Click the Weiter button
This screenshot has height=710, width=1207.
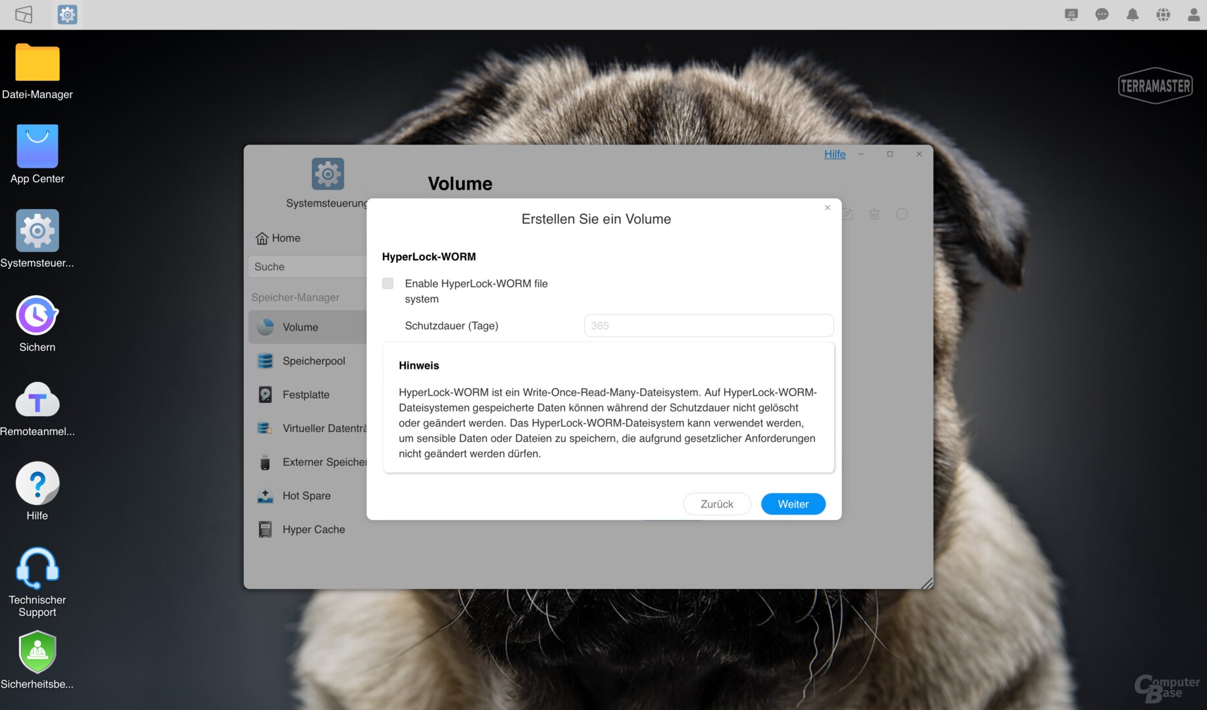point(793,504)
